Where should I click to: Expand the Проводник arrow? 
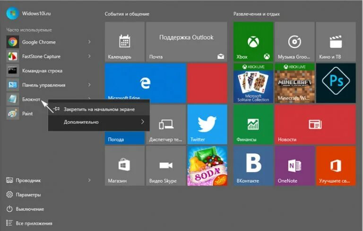pos(89,180)
